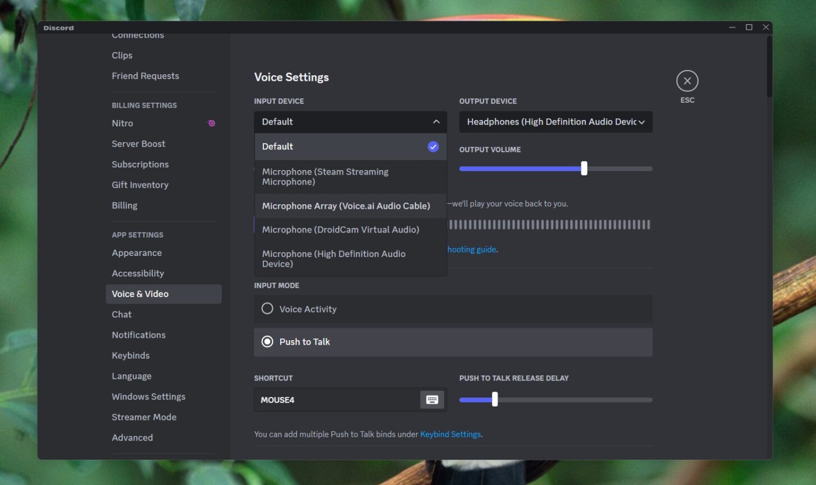The image size is (816, 485).
Task: Collapse the Input Device dropdown
Action: coord(436,121)
